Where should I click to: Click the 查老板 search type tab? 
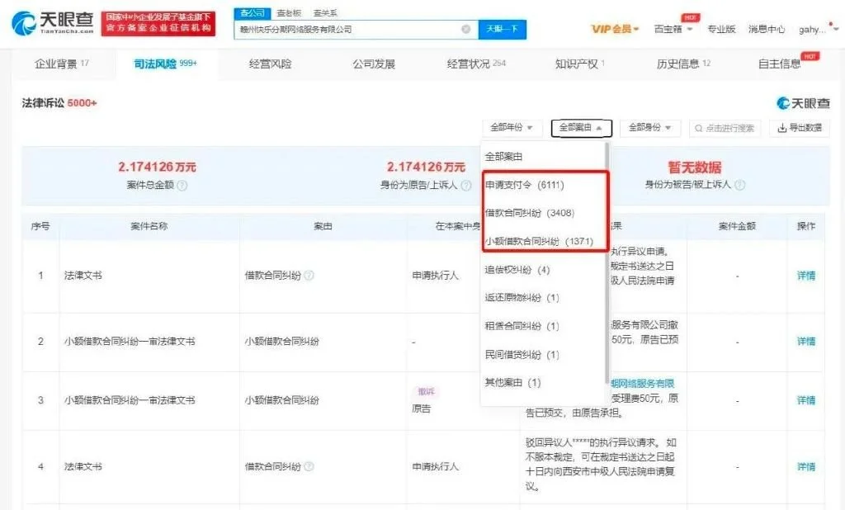click(x=289, y=13)
